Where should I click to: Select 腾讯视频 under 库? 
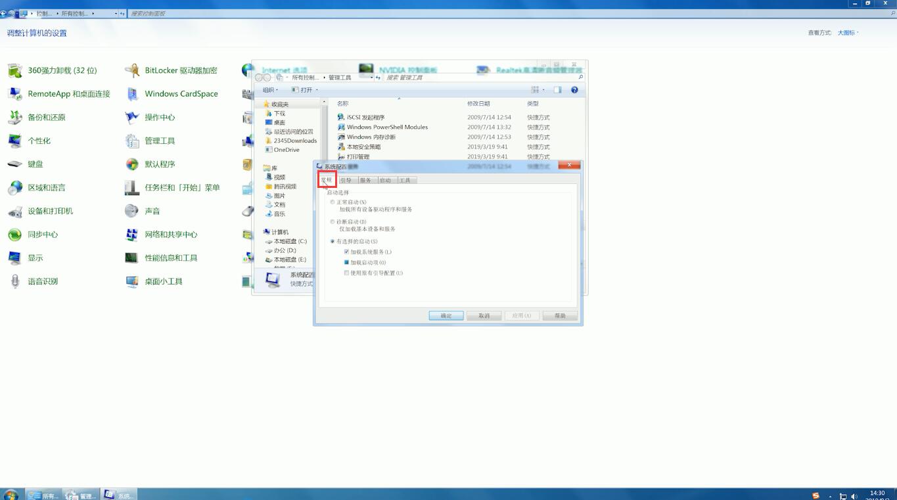pos(281,187)
